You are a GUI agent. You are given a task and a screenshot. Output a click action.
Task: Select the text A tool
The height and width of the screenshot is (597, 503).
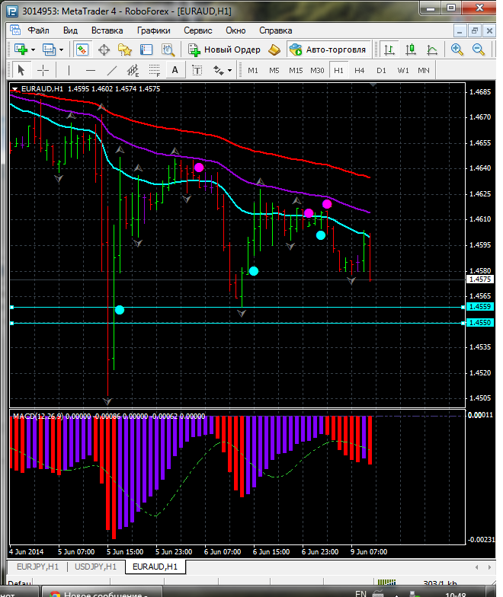click(175, 70)
